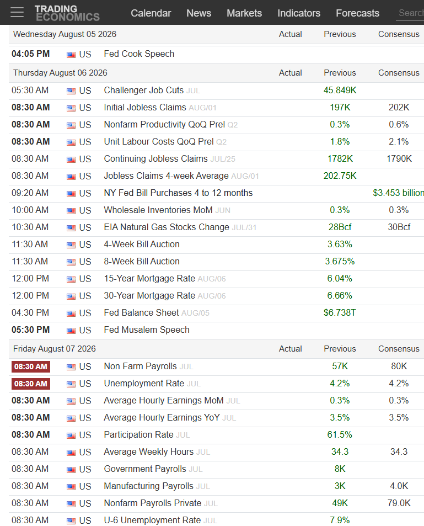Click US flag on Unemployment Rate row
Image resolution: width=424 pixels, height=526 pixels.
tap(71, 384)
